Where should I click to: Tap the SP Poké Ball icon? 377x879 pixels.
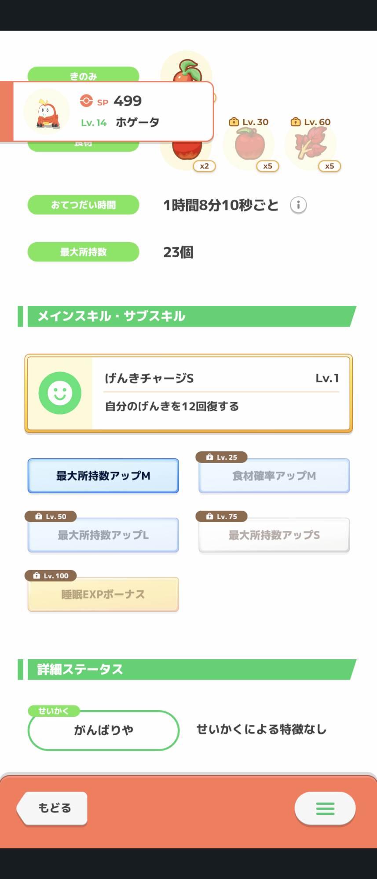coord(86,101)
